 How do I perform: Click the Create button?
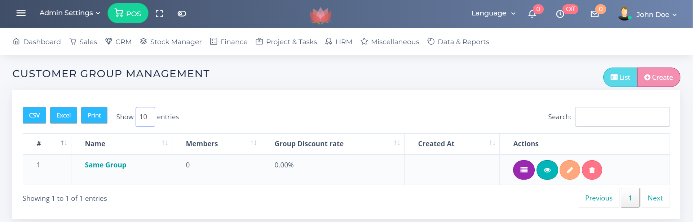(x=658, y=77)
